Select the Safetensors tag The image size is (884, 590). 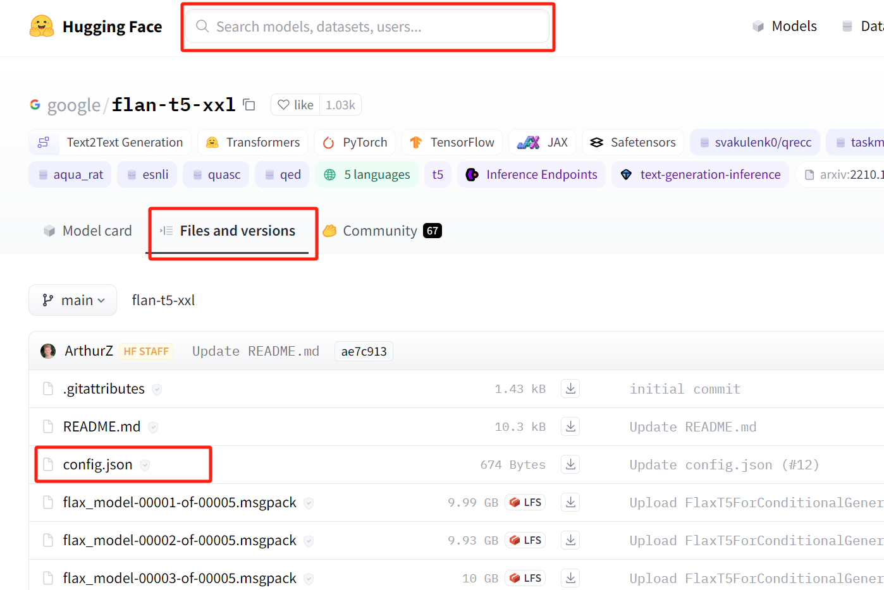click(633, 143)
